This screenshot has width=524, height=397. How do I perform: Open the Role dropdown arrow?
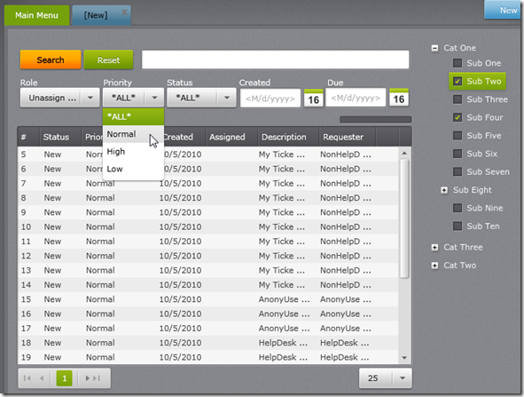coord(90,98)
